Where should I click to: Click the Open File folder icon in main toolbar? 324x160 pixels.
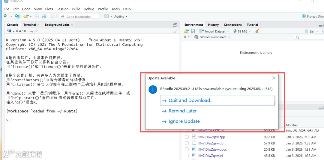(26, 16)
